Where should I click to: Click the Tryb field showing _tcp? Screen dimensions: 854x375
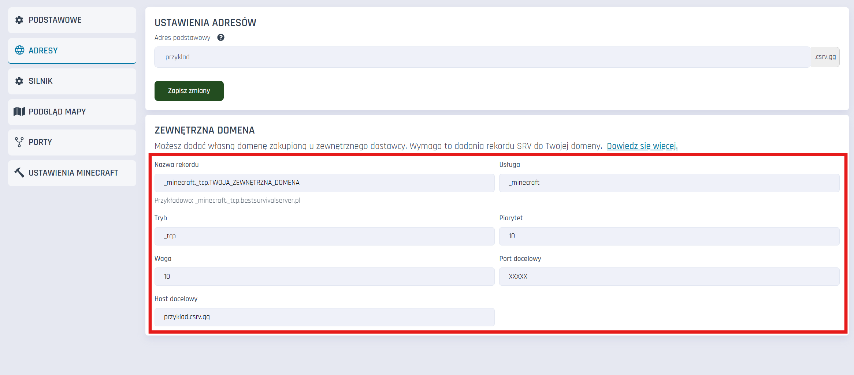[324, 236]
